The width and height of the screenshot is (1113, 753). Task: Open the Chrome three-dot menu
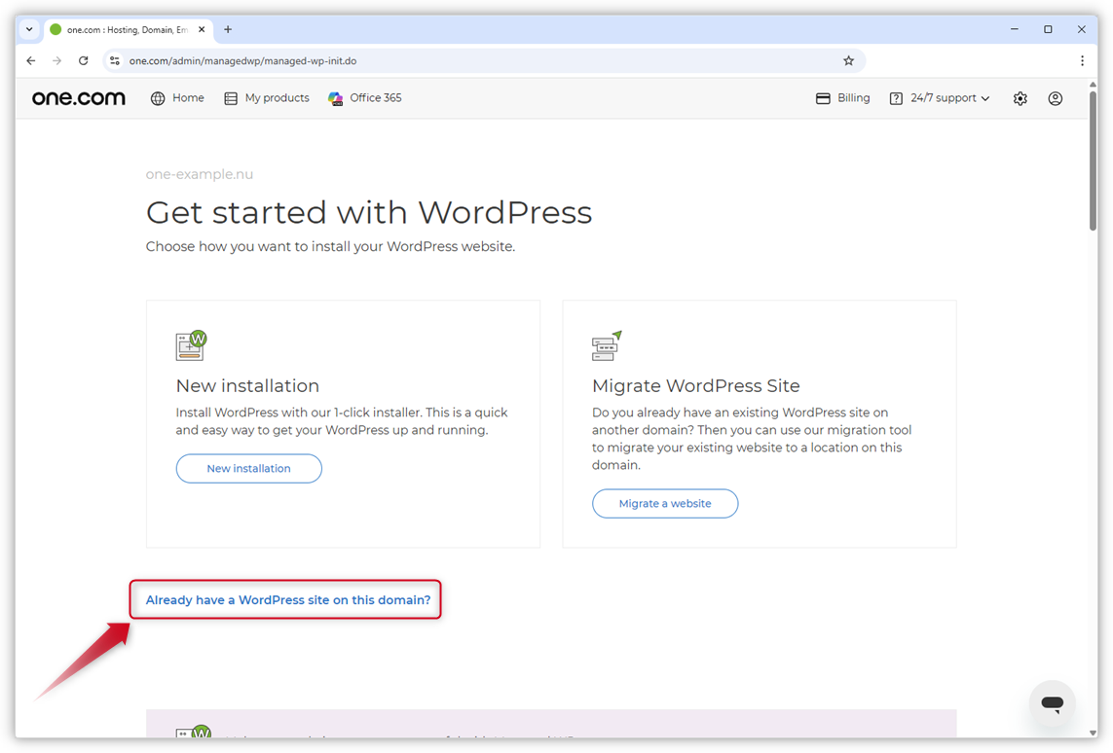(1082, 61)
